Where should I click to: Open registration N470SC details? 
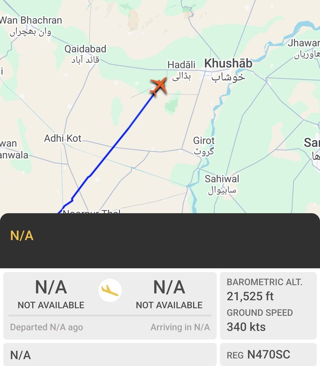pos(268,355)
